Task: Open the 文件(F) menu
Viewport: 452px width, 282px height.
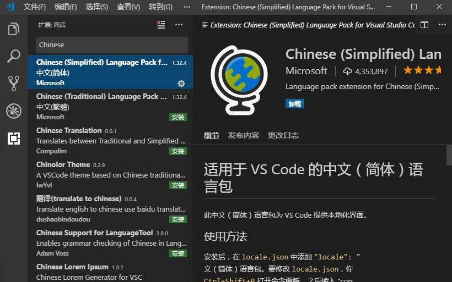Action: [x=35, y=7]
